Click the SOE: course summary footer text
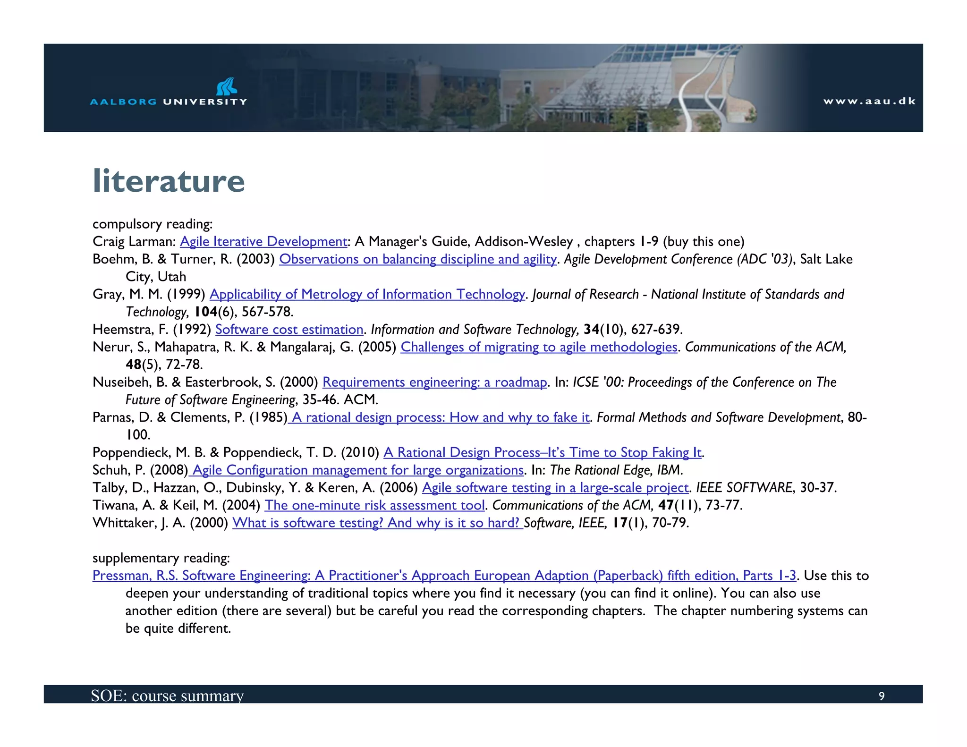967x747 pixels. click(x=167, y=696)
